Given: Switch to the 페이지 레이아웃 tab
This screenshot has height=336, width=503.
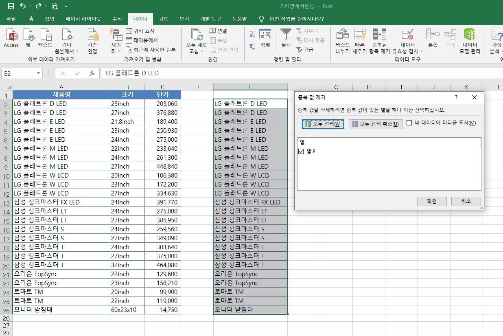Looking at the screenshot, I should tap(83, 19).
